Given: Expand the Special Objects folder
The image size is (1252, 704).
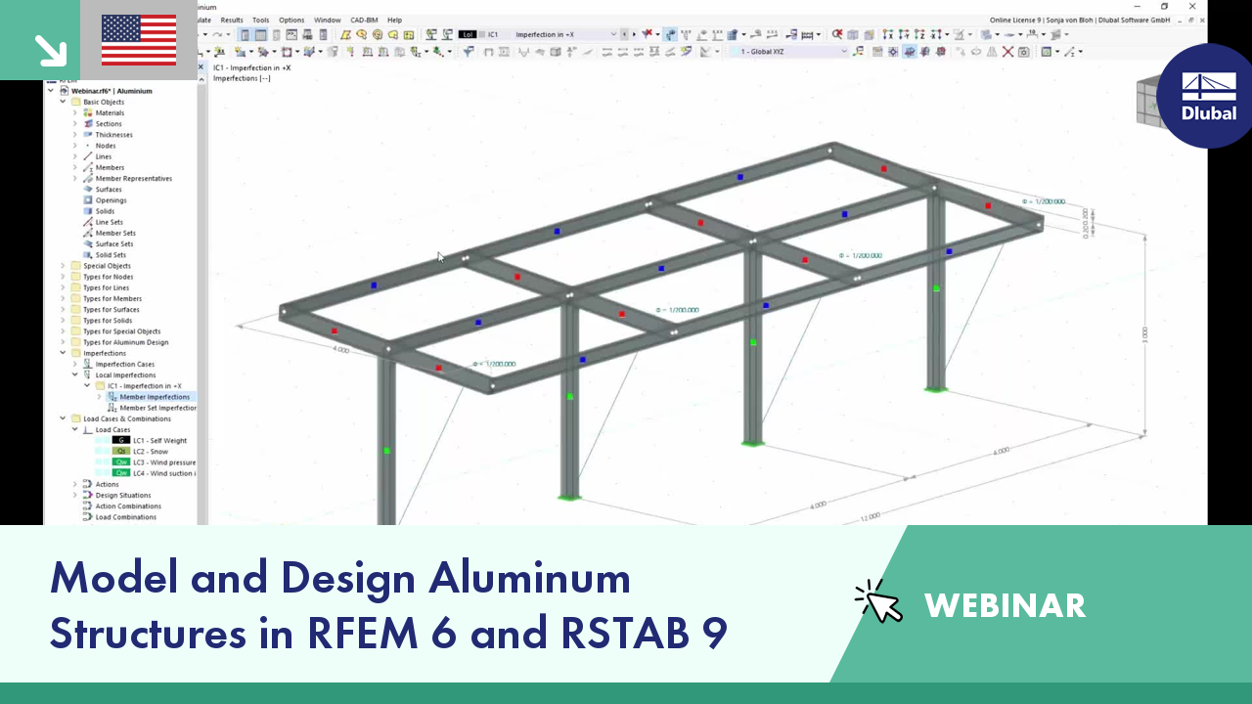Looking at the screenshot, I should 63,265.
